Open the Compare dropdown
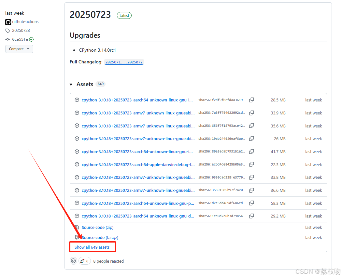 [x=19, y=49]
